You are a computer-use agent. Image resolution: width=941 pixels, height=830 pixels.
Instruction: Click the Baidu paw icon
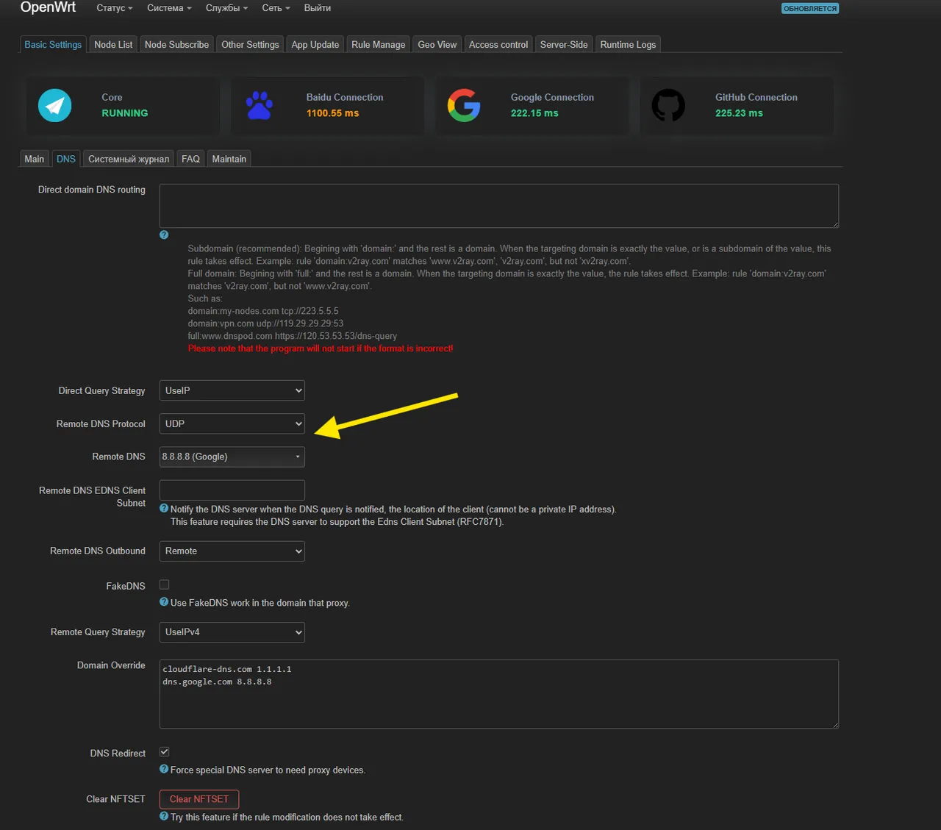[260, 105]
